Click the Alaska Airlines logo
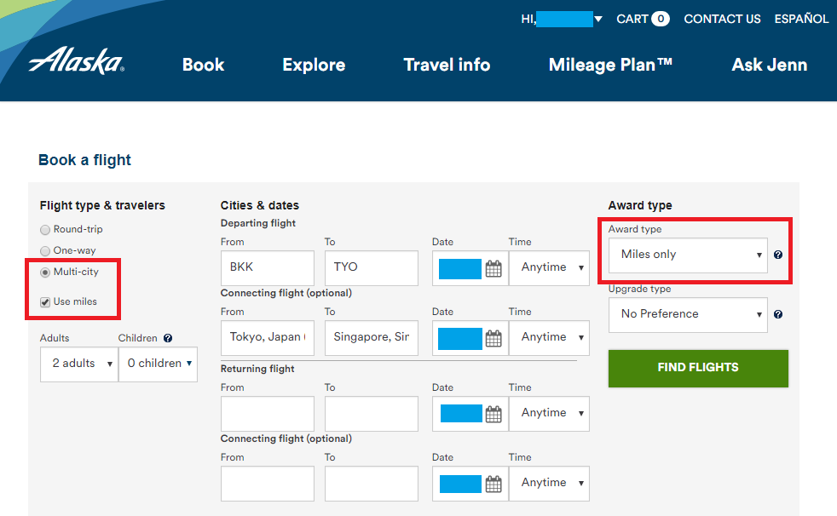837x516 pixels. tap(77, 60)
